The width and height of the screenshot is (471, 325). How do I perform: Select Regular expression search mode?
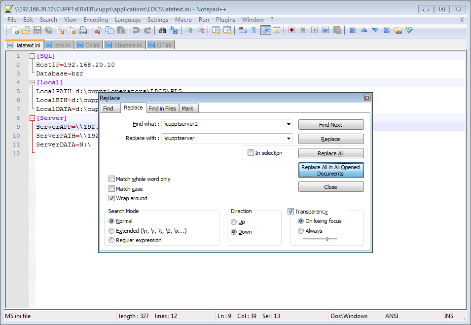click(111, 240)
